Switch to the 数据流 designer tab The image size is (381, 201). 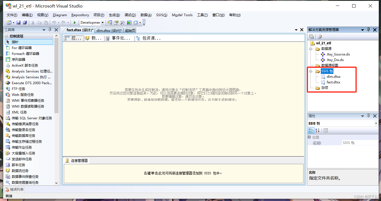click(94, 38)
